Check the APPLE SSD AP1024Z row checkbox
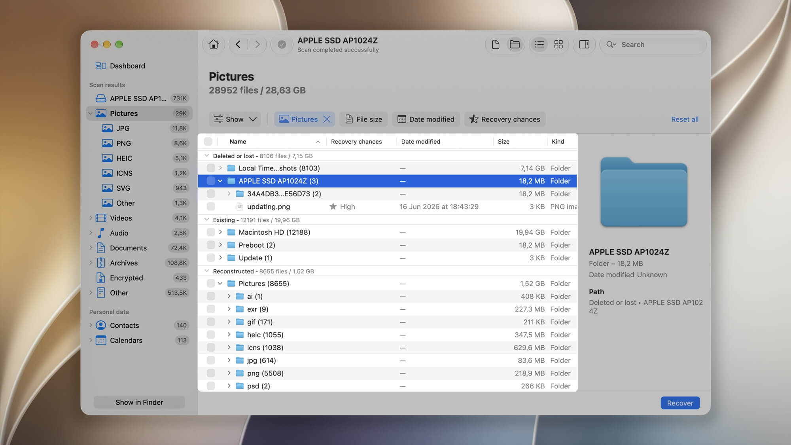This screenshot has width=791, height=445. pos(211,181)
